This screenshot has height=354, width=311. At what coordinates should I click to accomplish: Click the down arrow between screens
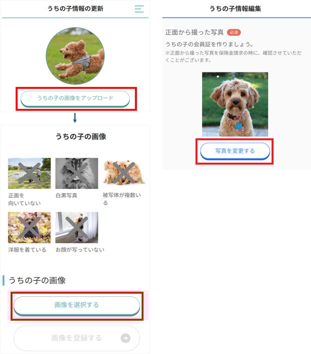tap(75, 118)
